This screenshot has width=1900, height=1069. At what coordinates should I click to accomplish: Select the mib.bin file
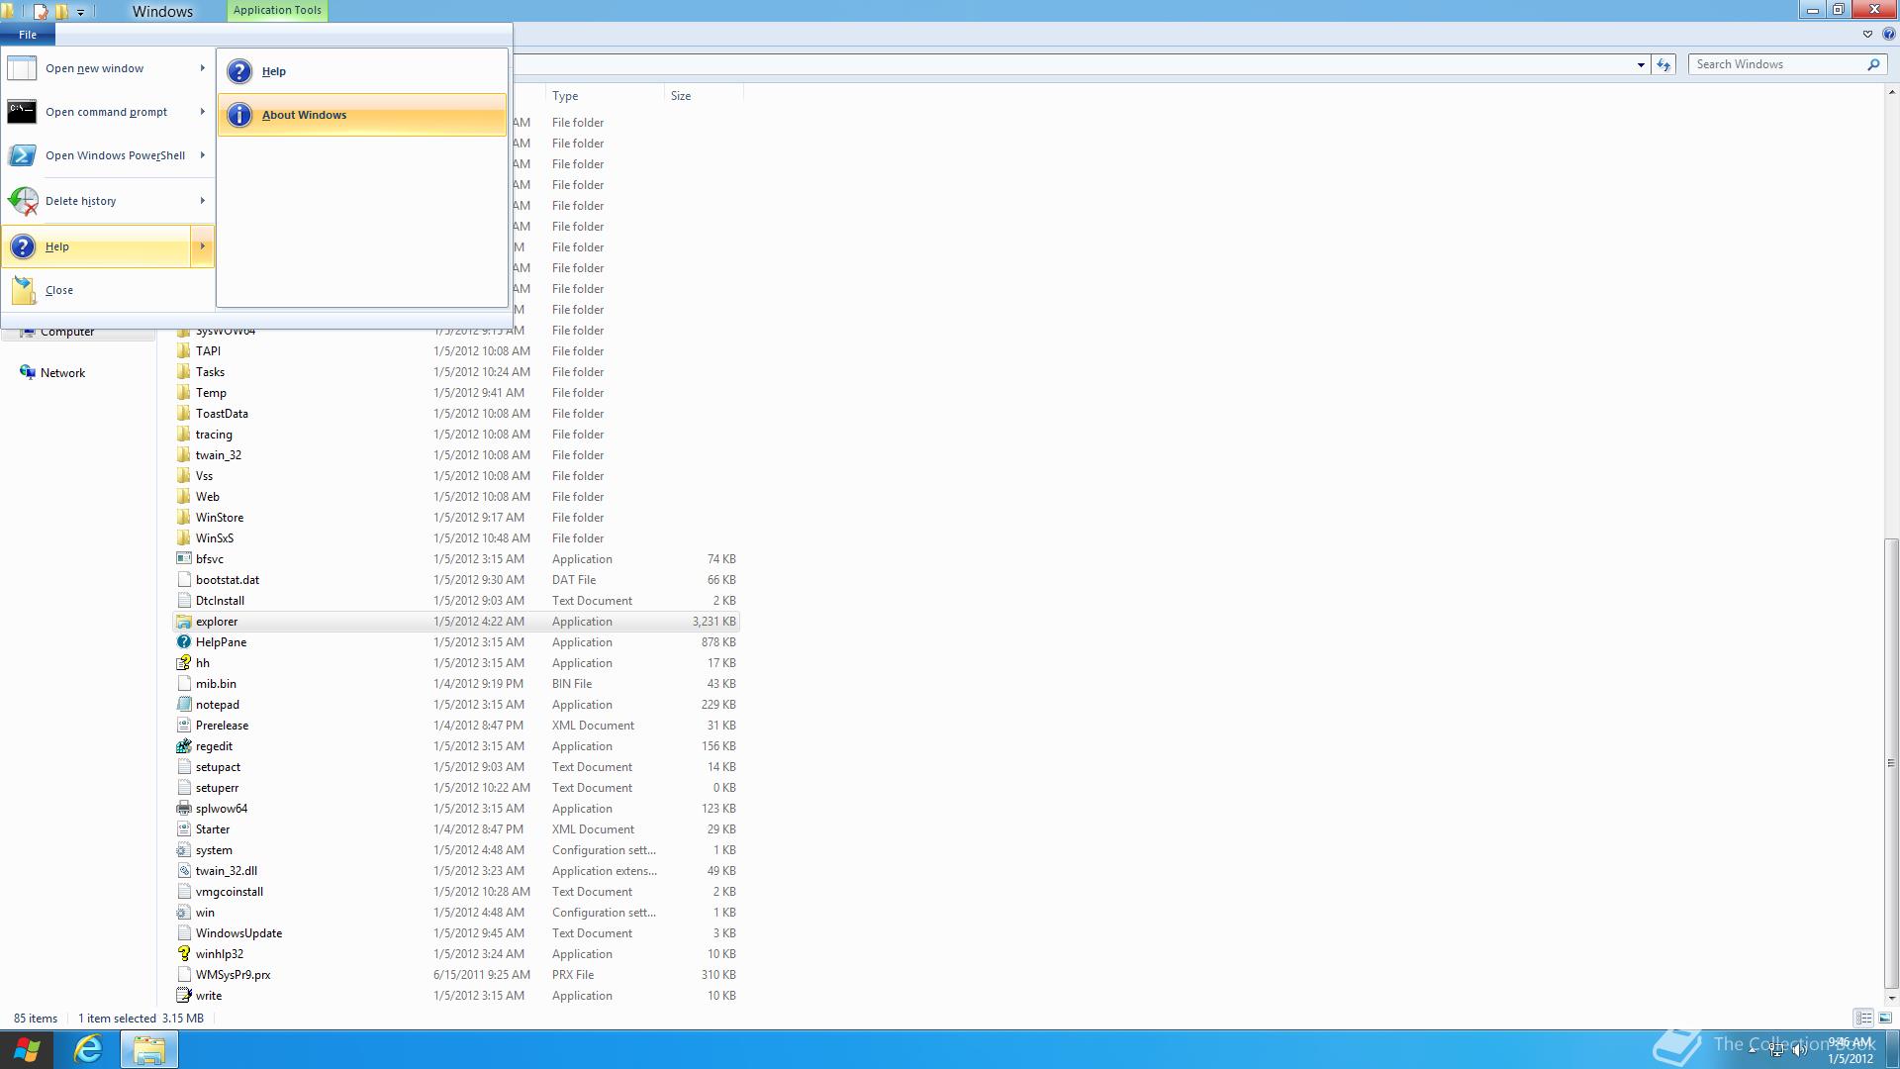click(455, 684)
